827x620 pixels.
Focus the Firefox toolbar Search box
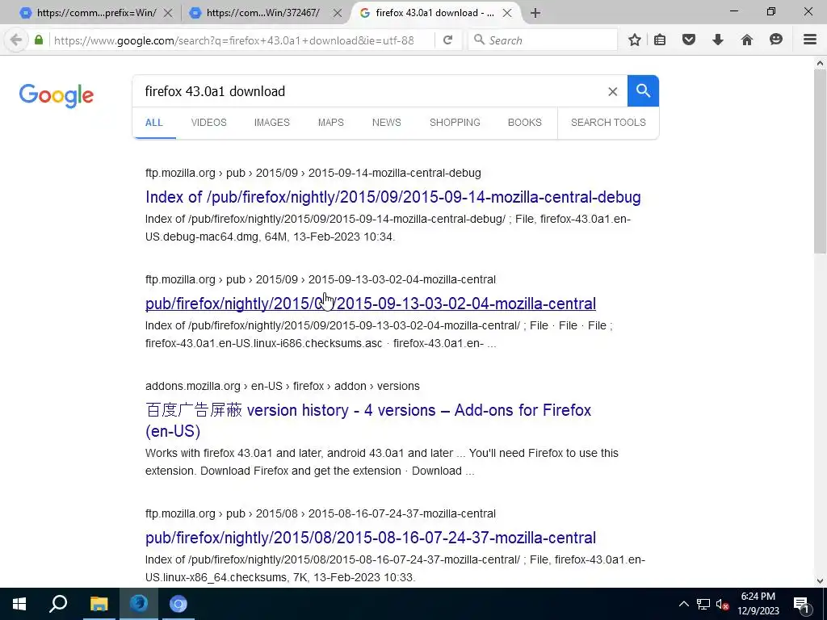pos(544,40)
